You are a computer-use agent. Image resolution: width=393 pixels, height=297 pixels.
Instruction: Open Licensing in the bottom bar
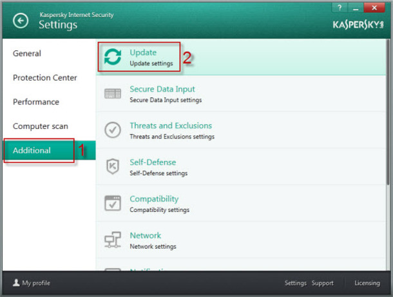(x=367, y=283)
